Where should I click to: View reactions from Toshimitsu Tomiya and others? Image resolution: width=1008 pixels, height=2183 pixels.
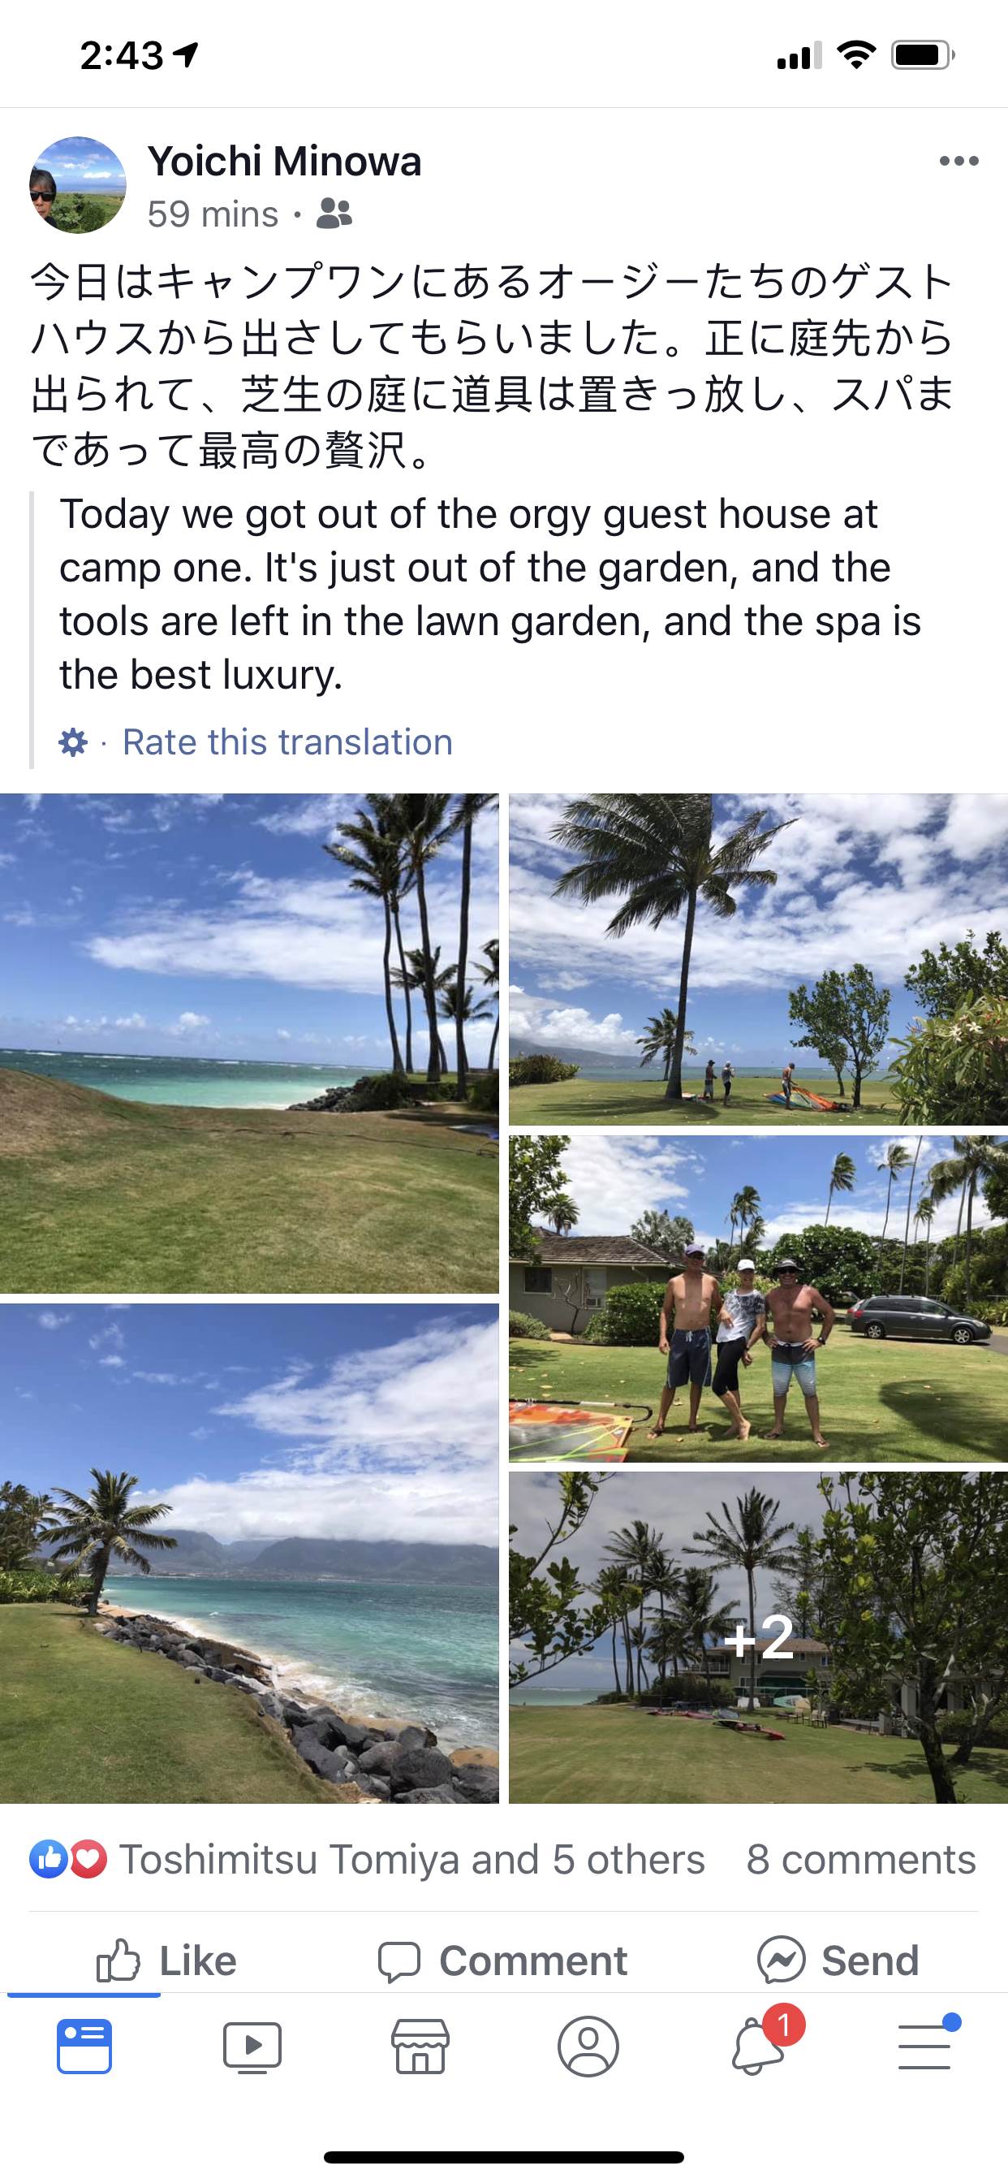click(x=368, y=1859)
